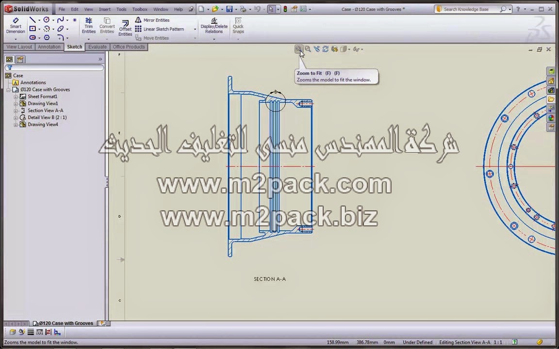Select the Smart Dimension tool
Image resolution: width=559 pixels, height=349 pixels.
16,26
